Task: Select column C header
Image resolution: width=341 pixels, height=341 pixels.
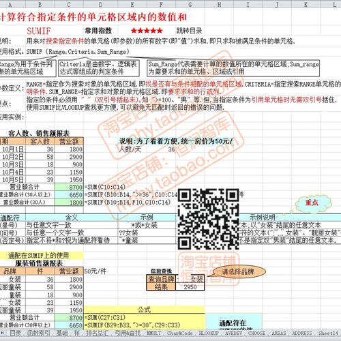Action: tap(69, 5)
